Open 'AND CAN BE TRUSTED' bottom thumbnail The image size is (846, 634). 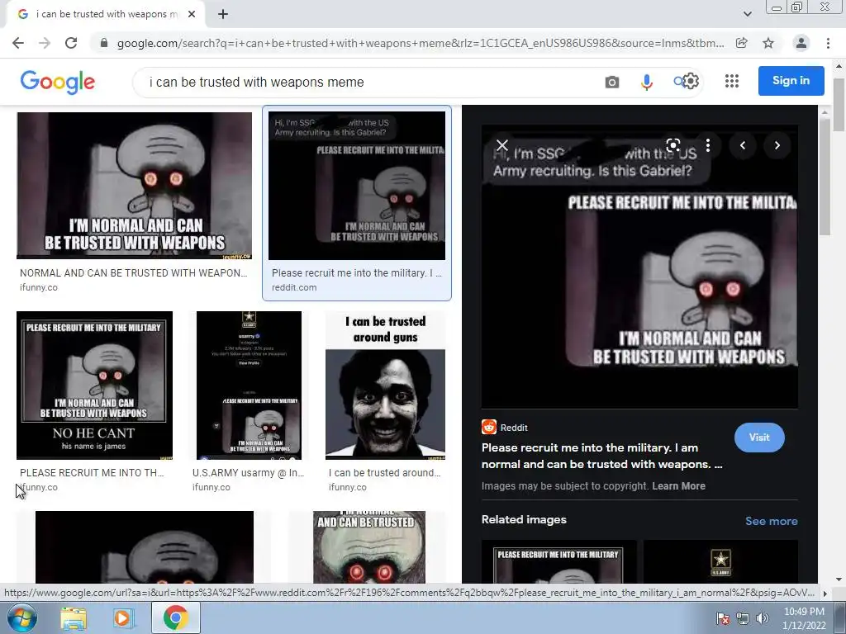[369, 547]
